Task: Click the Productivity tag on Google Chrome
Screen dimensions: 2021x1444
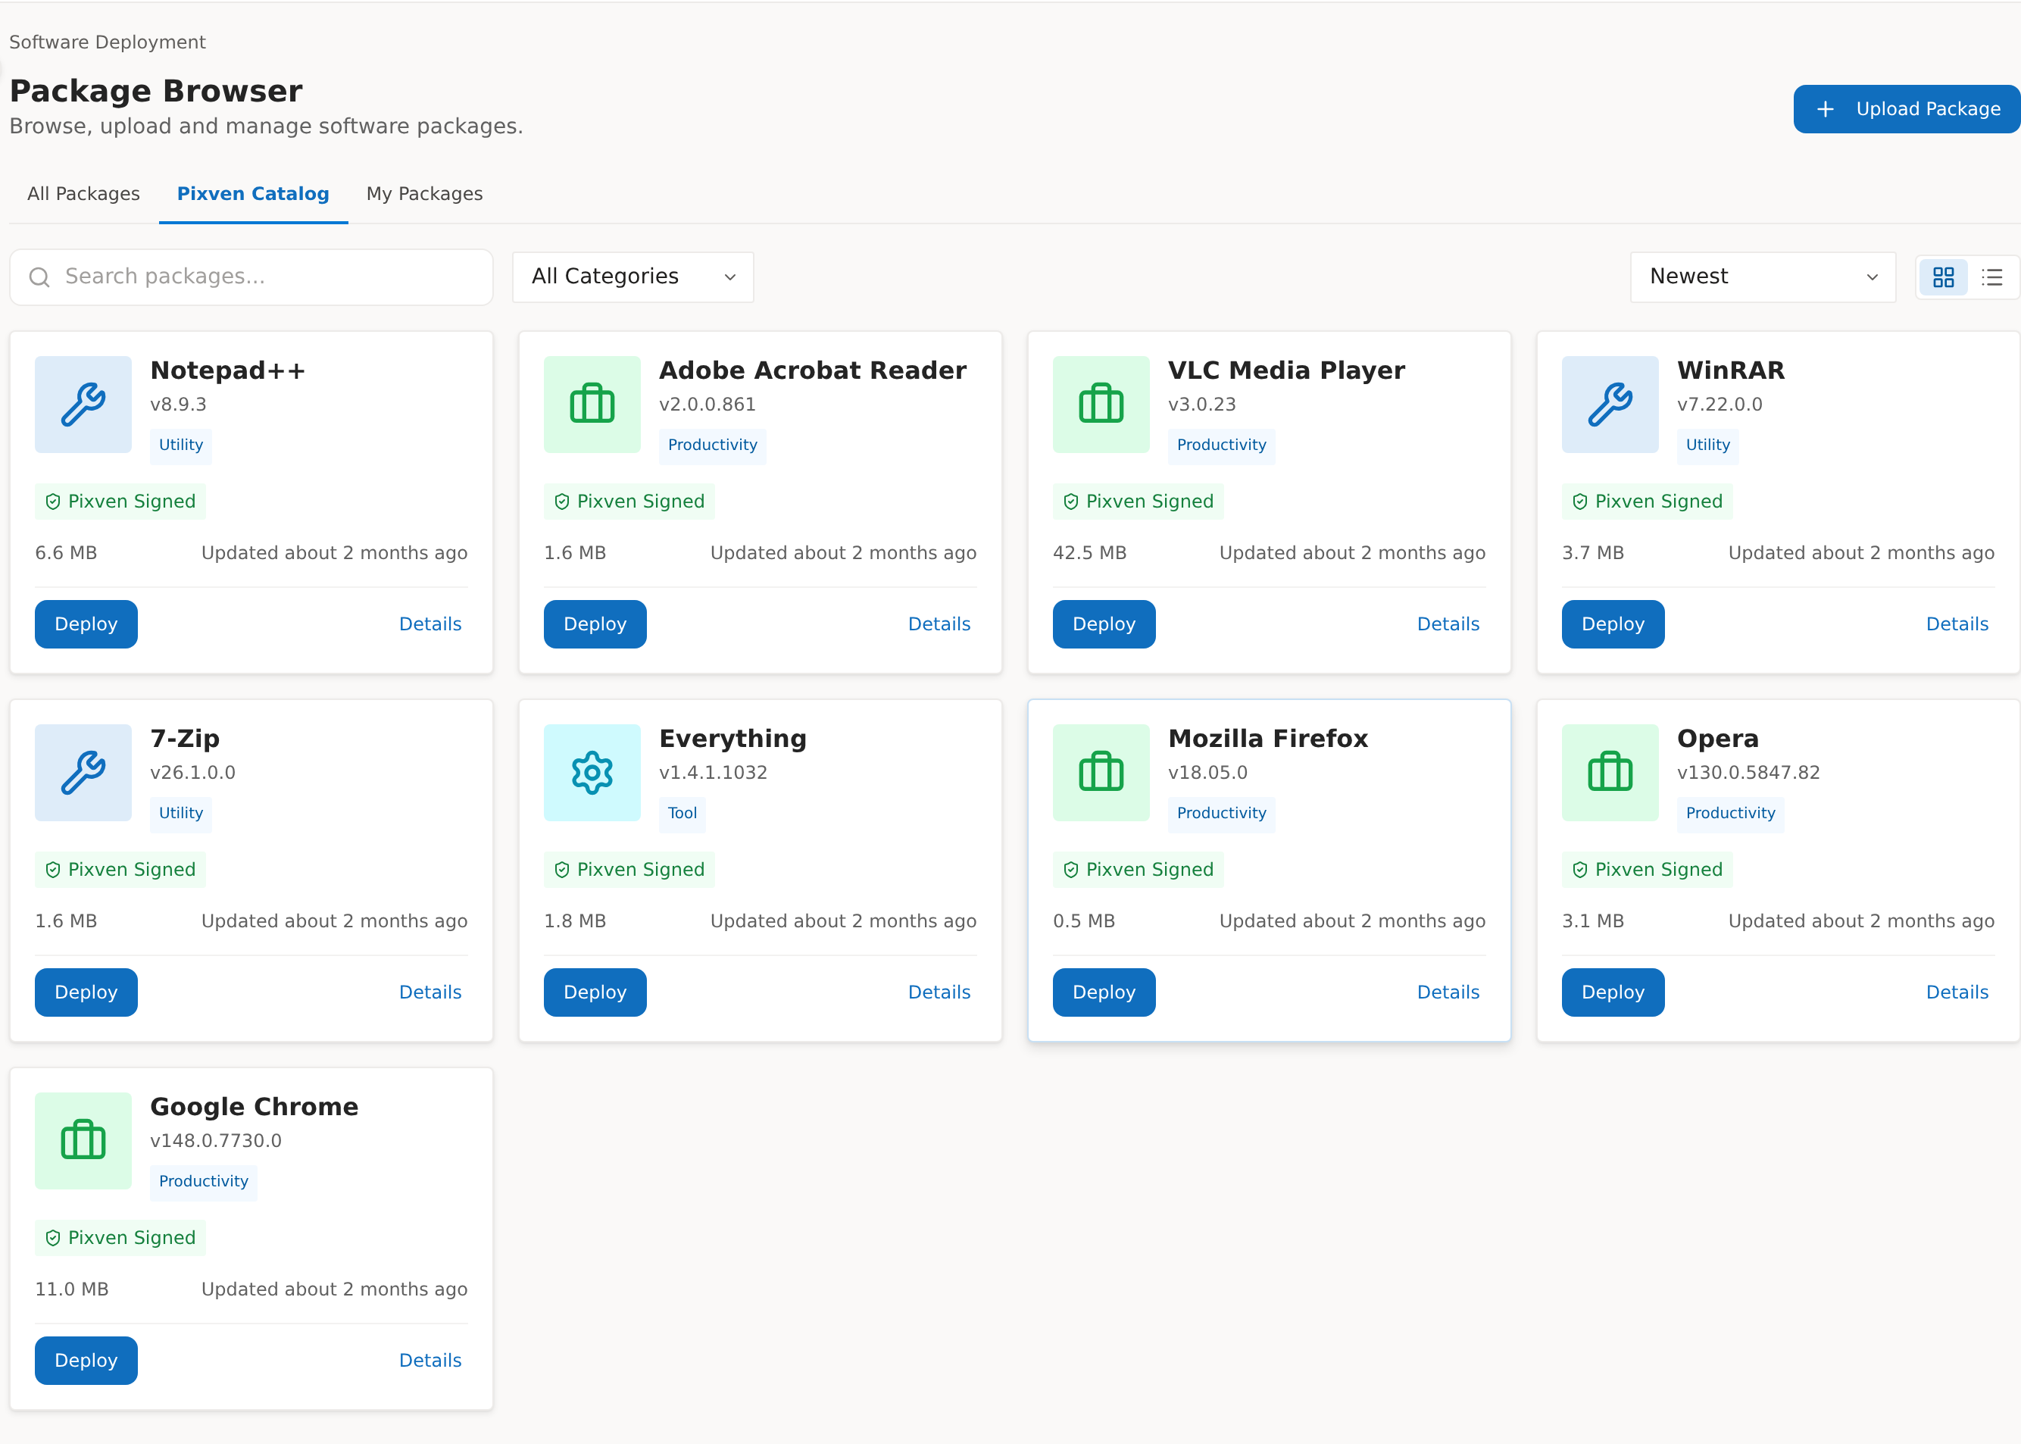Action: (x=204, y=1182)
